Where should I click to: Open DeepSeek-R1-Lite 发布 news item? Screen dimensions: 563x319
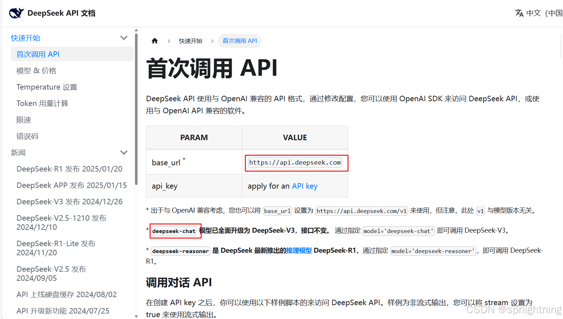pyautogui.click(x=56, y=248)
